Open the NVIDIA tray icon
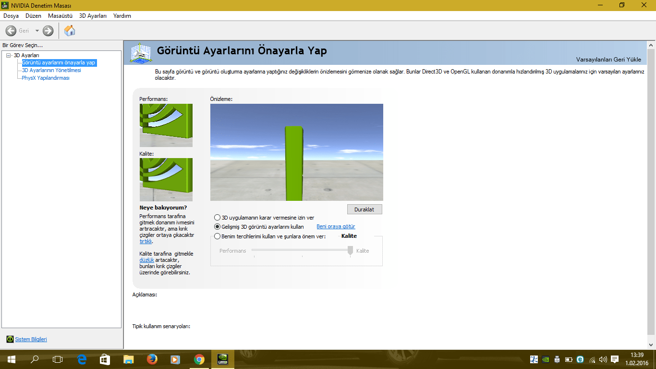The image size is (656, 369). click(x=546, y=359)
